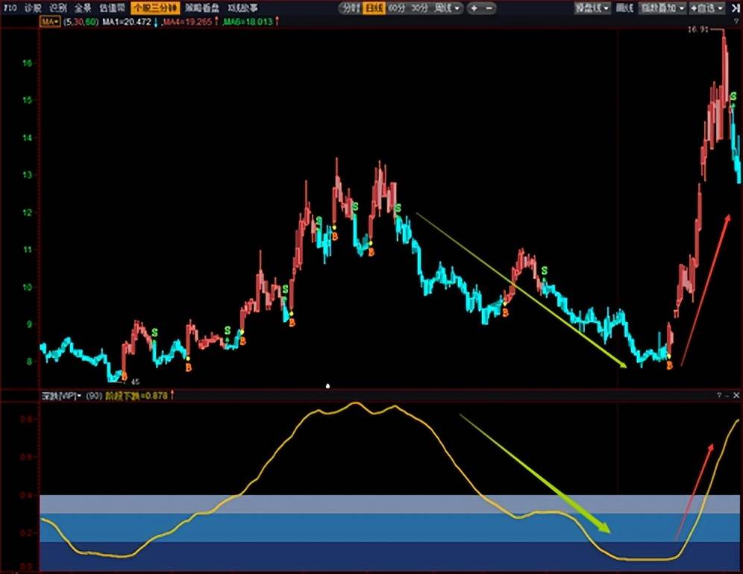
Task: Open the 策略看盘 strategy tab
Action: click(x=202, y=8)
